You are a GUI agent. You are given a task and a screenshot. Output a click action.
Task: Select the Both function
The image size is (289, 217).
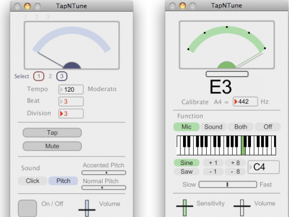[x=241, y=127]
